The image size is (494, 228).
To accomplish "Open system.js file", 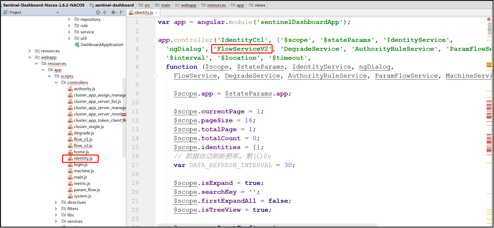I will click(80, 196).
